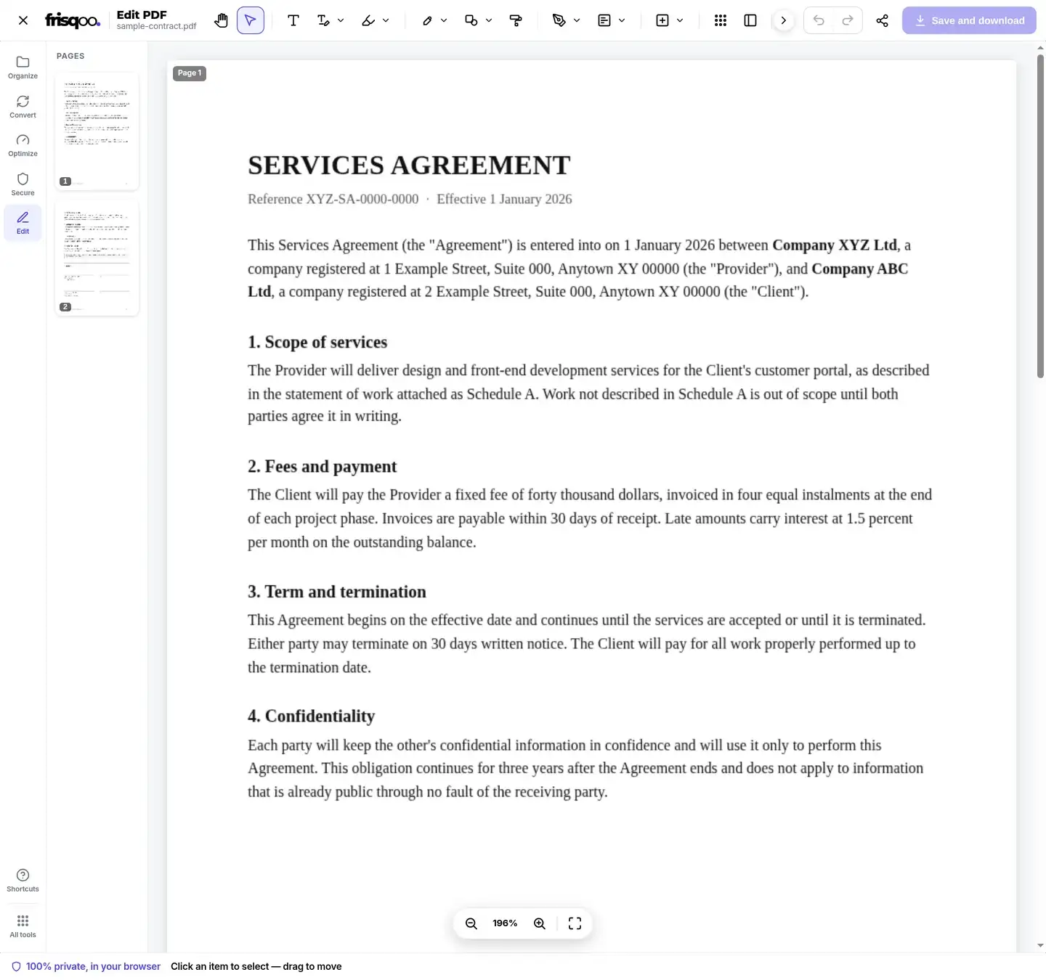Open the edit text tool dropdown arrow
Viewport: 1046px width, 980px height.
coord(341,20)
